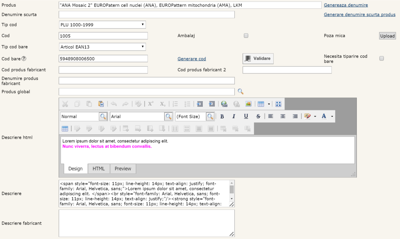Open the Arial font name dropdown
Screen dimensions: 400x239
coord(168,116)
